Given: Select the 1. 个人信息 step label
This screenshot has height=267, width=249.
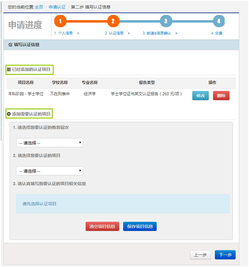Looking at the screenshot, I should 63,33.
